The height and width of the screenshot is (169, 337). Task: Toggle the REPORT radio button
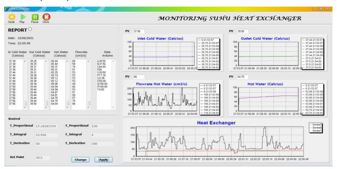(x=30, y=29)
